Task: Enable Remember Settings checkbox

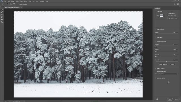Action: click(156, 78)
